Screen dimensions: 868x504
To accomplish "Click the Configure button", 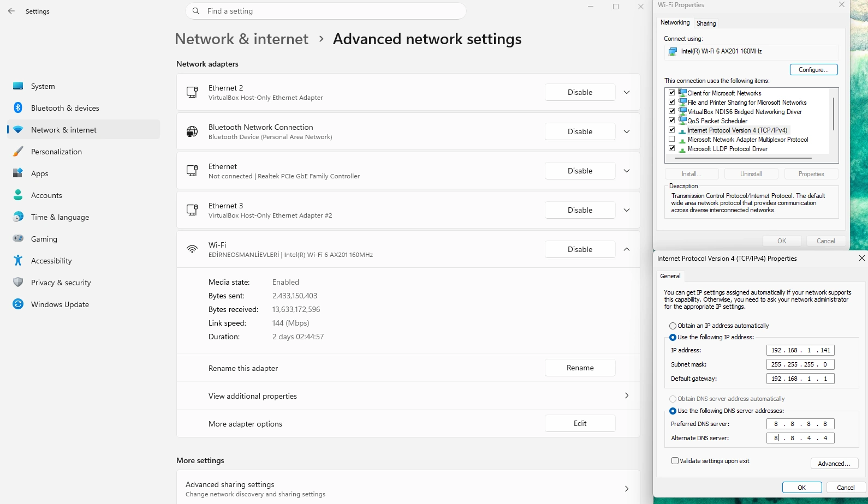I will (x=813, y=70).
